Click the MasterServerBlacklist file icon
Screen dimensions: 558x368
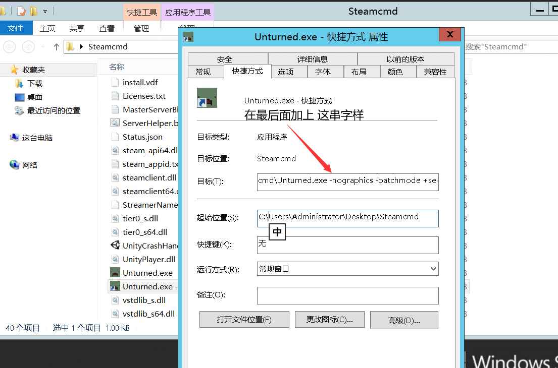pos(115,109)
